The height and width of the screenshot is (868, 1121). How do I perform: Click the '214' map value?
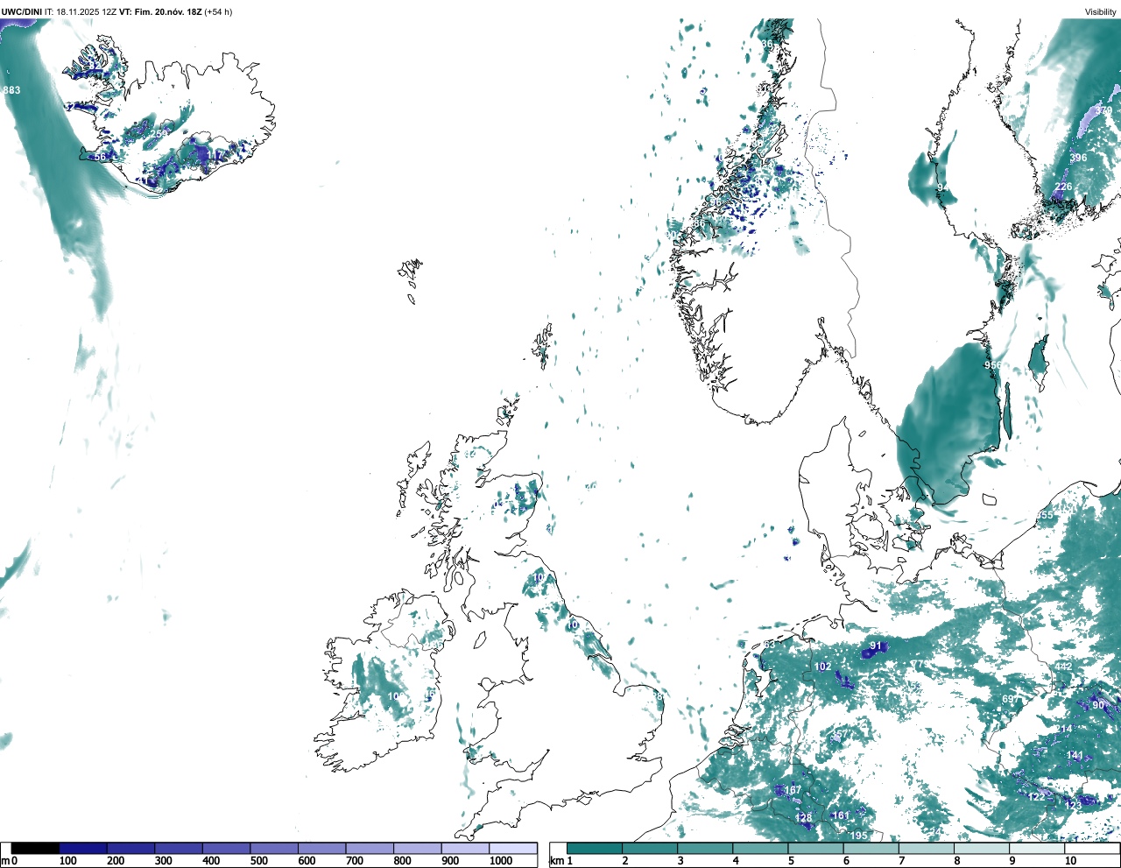pos(1064,729)
